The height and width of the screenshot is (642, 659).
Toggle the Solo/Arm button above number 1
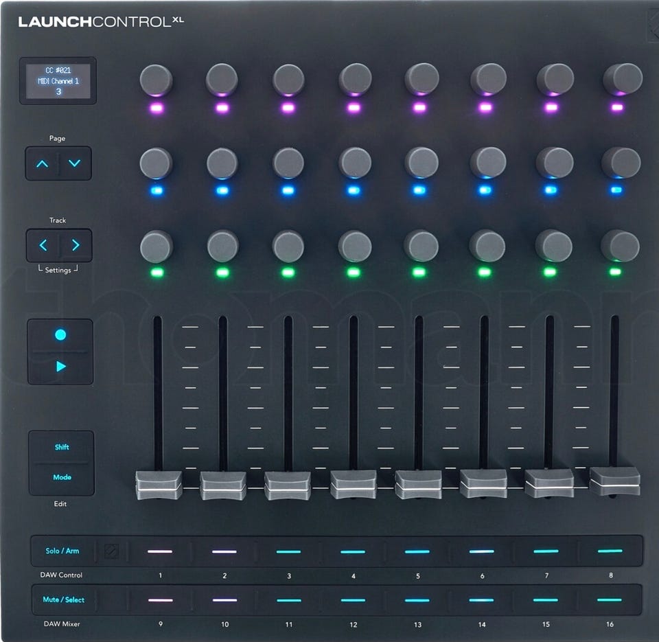(x=160, y=551)
